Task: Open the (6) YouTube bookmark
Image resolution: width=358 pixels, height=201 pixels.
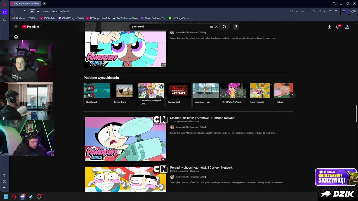Action: coord(48,18)
